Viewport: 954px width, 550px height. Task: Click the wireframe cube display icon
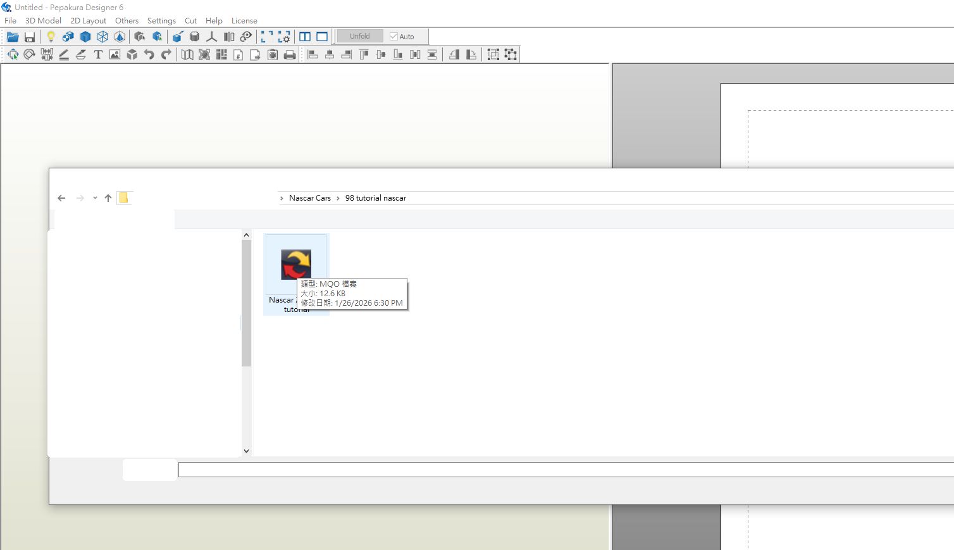point(102,37)
